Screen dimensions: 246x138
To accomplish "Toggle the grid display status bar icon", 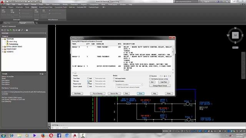I will 170,131.
